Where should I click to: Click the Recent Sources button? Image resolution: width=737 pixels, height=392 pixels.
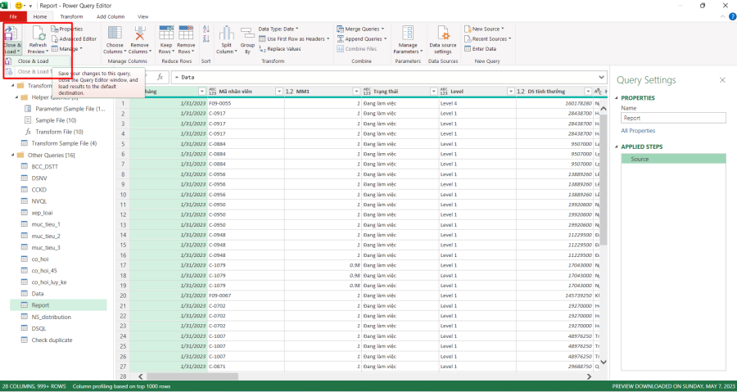pos(487,39)
